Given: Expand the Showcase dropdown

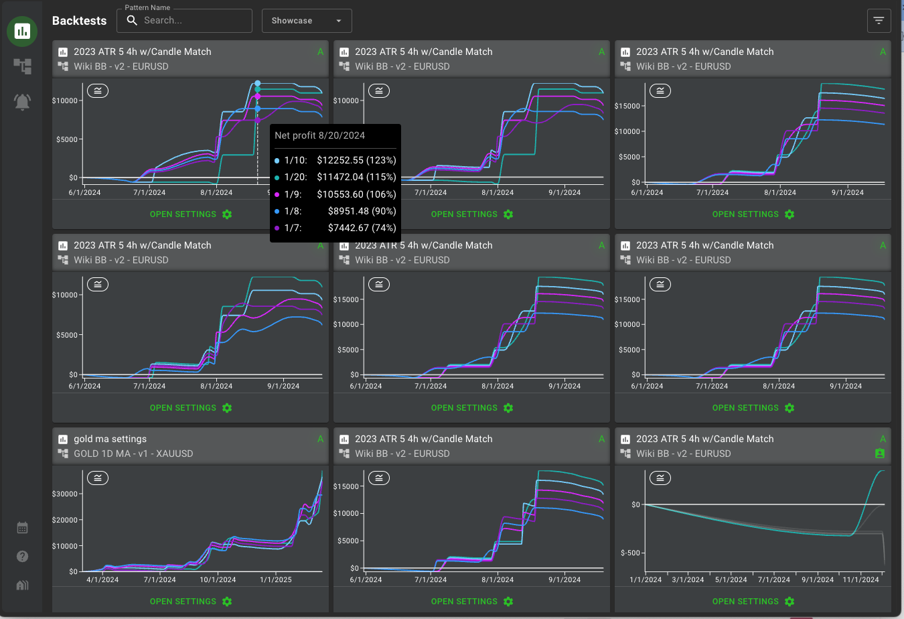Looking at the screenshot, I should coord(306,21).
